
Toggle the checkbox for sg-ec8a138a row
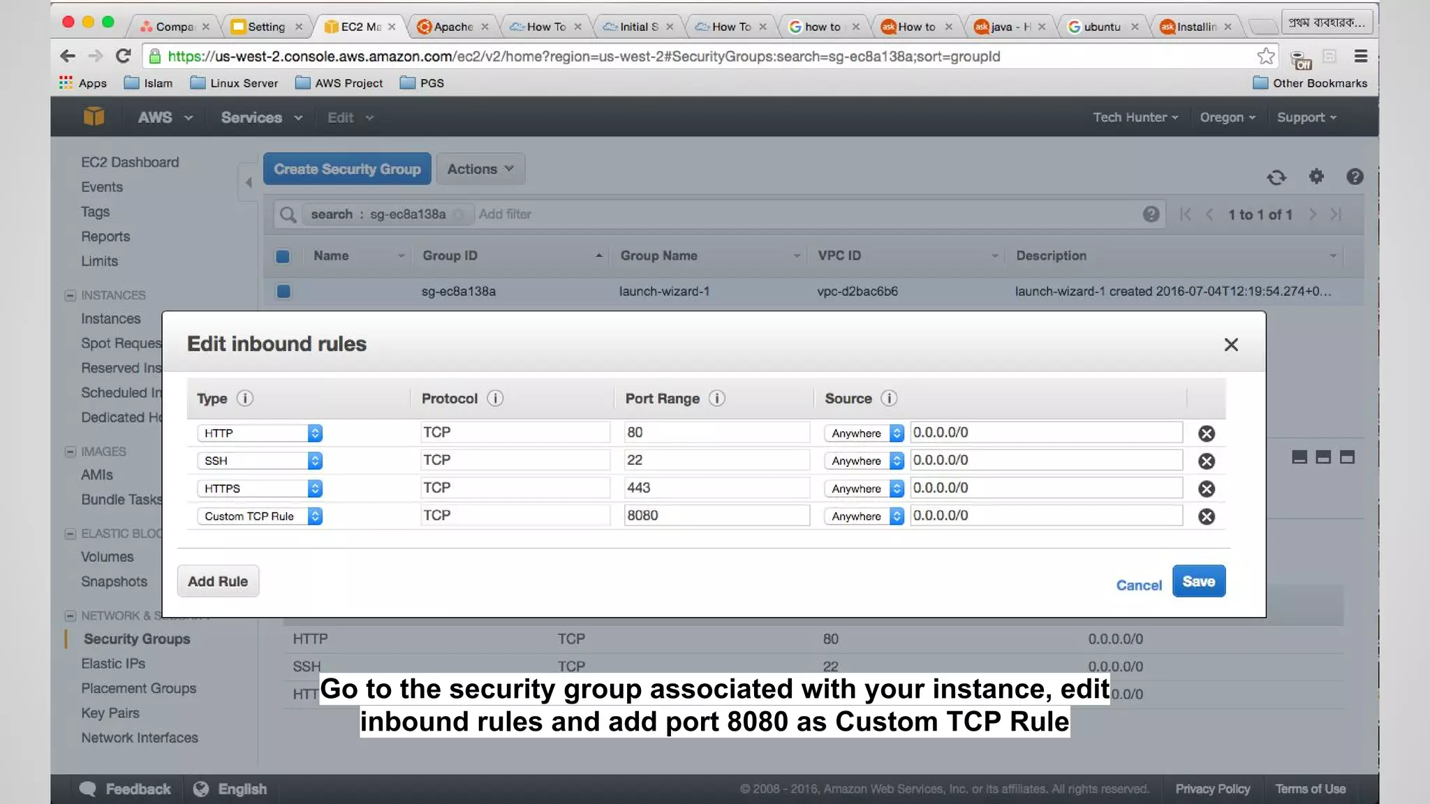pyautogui.click(x=283, y=291)
